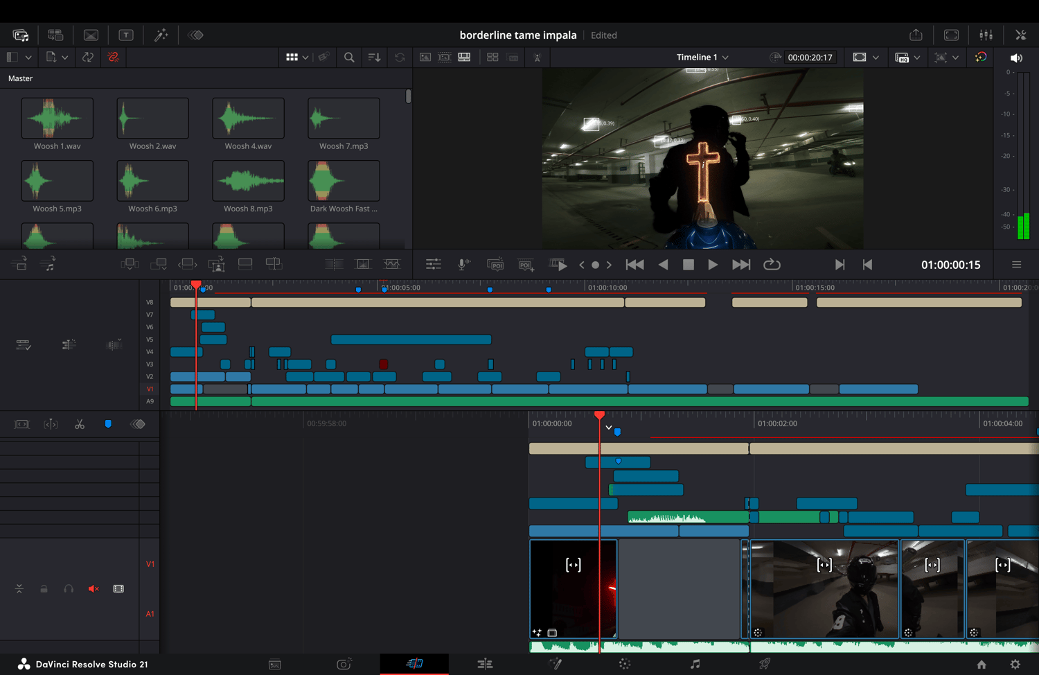Select the Woosh 1.wav clip thumbnail
The height and width of the screenshot is (675, 1039).
57,118
